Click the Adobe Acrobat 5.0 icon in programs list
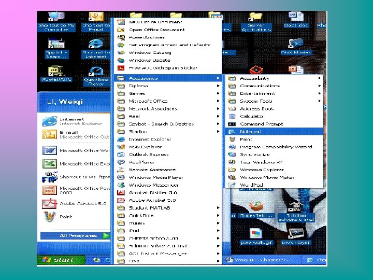Image resolution: width=373 pixels, height=280 pixels. 121,200
